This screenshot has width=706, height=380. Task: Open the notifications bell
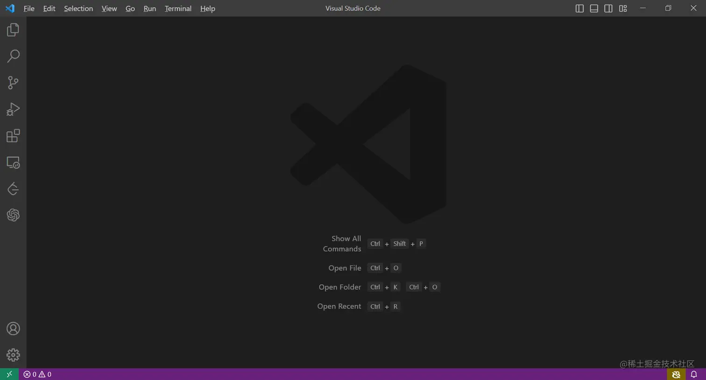point(694,374)
